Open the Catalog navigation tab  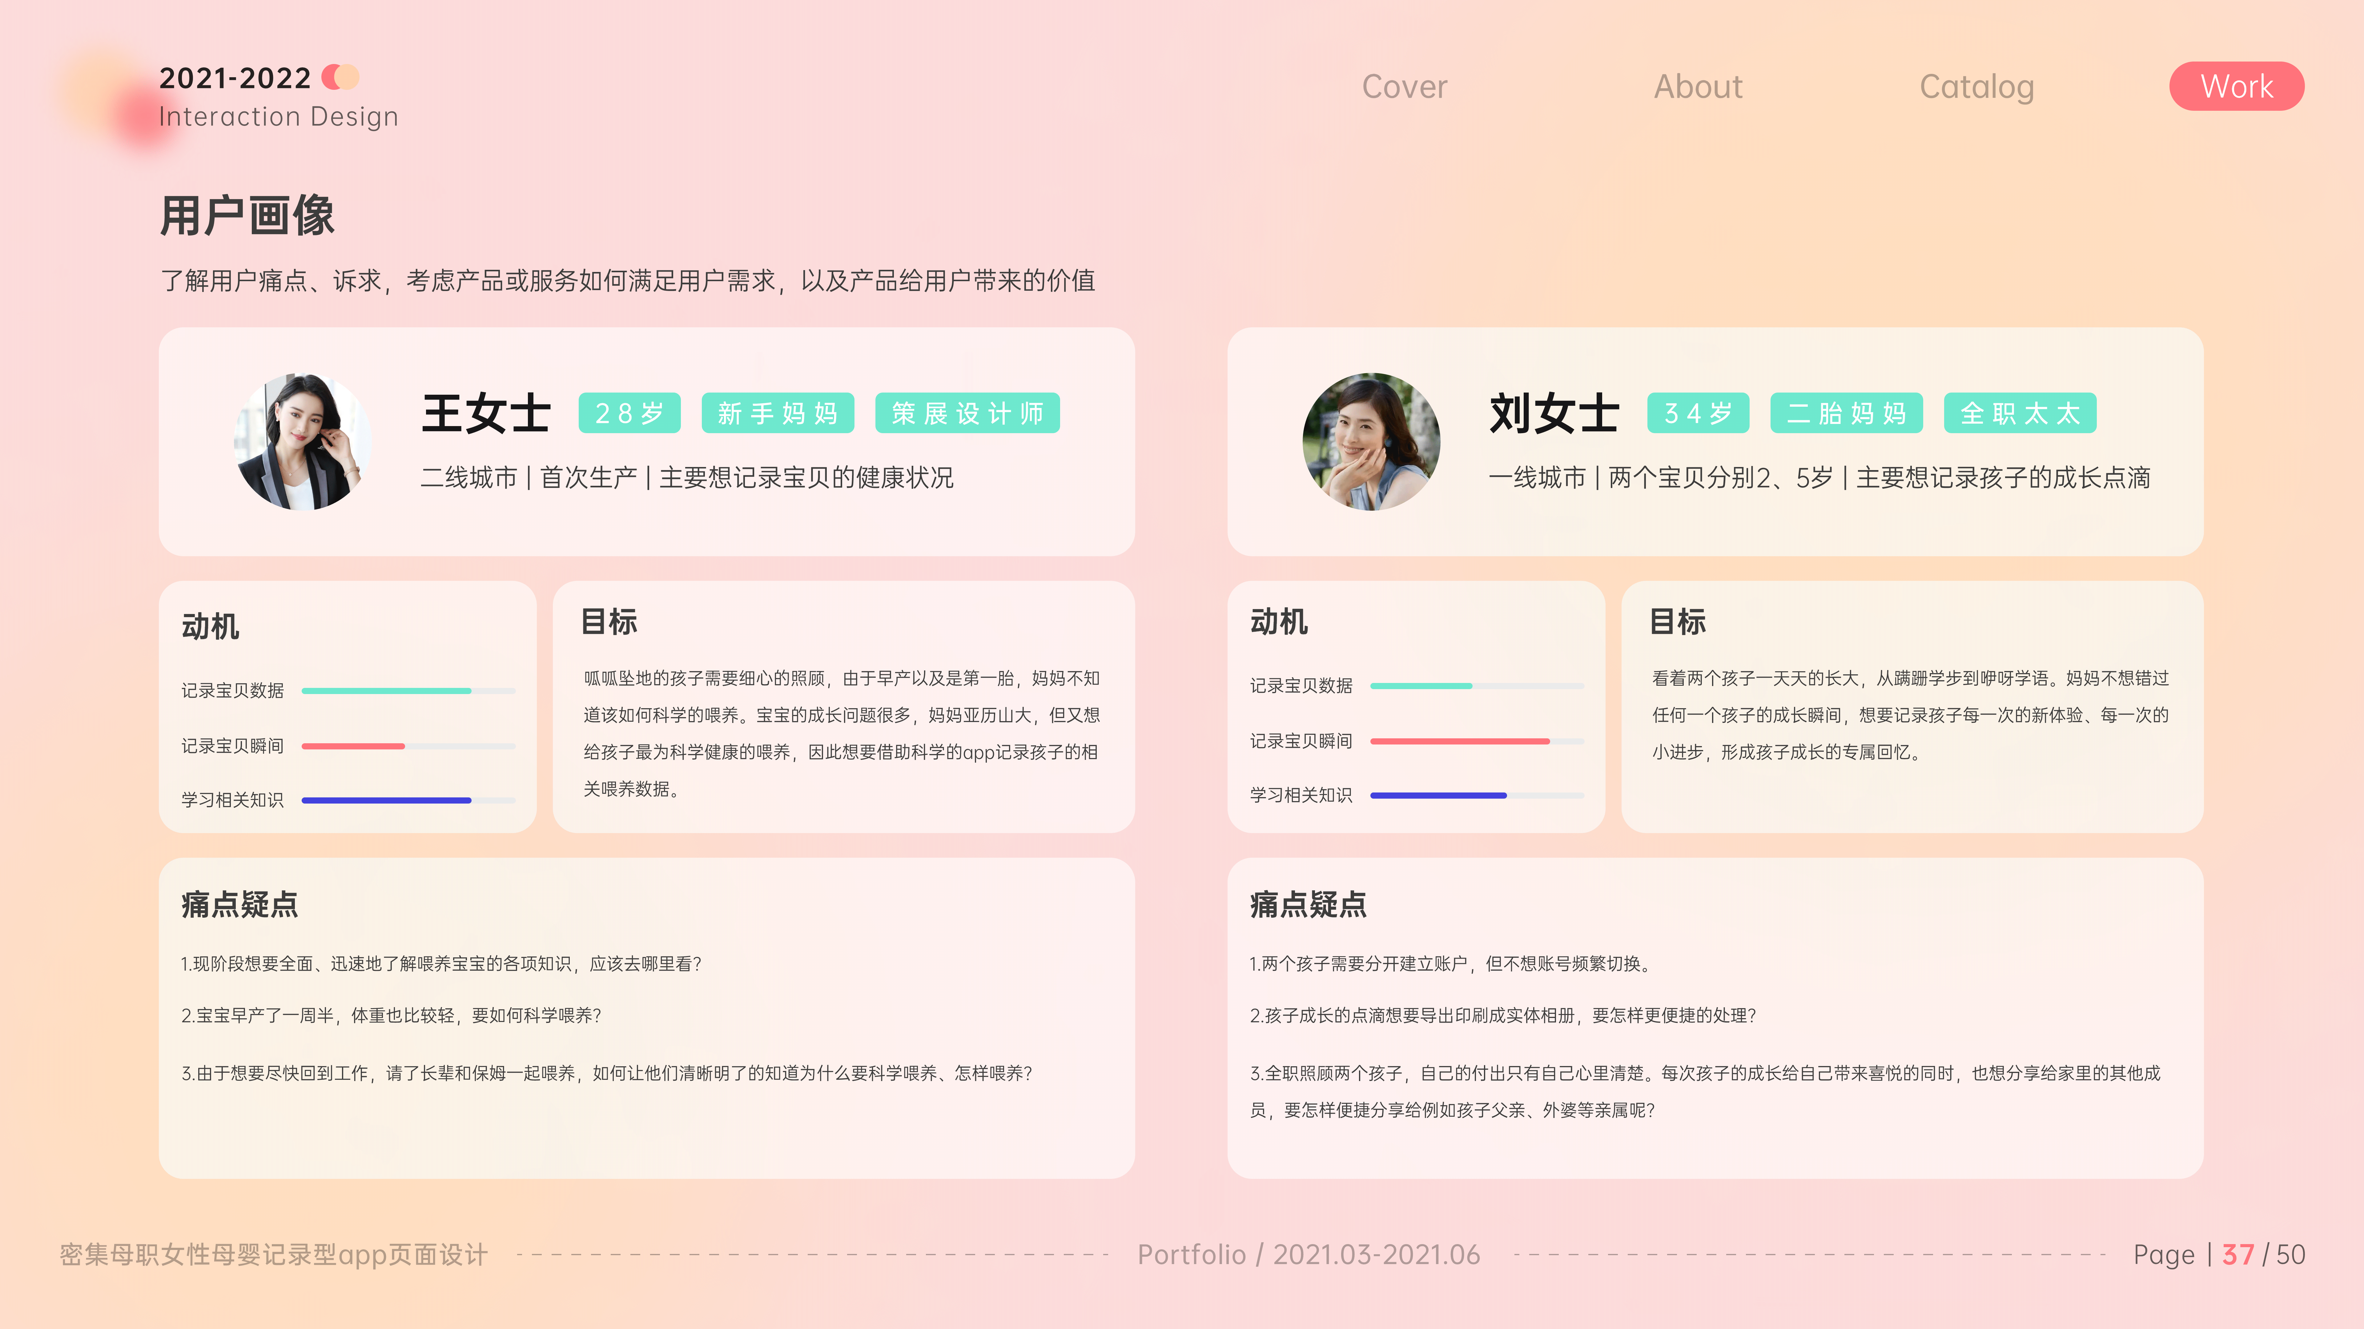pyautogui.click(x=1977, y=87)
